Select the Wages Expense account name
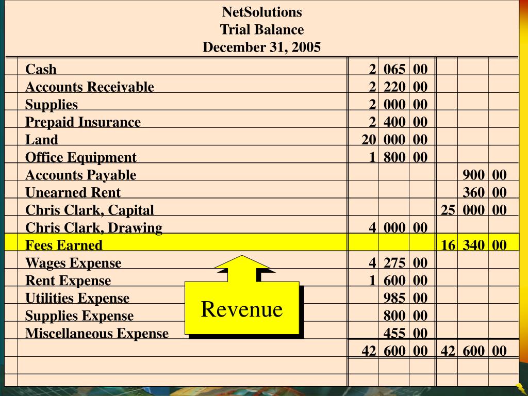Screen dimensions: 528x396 click(x=73, y=263)
